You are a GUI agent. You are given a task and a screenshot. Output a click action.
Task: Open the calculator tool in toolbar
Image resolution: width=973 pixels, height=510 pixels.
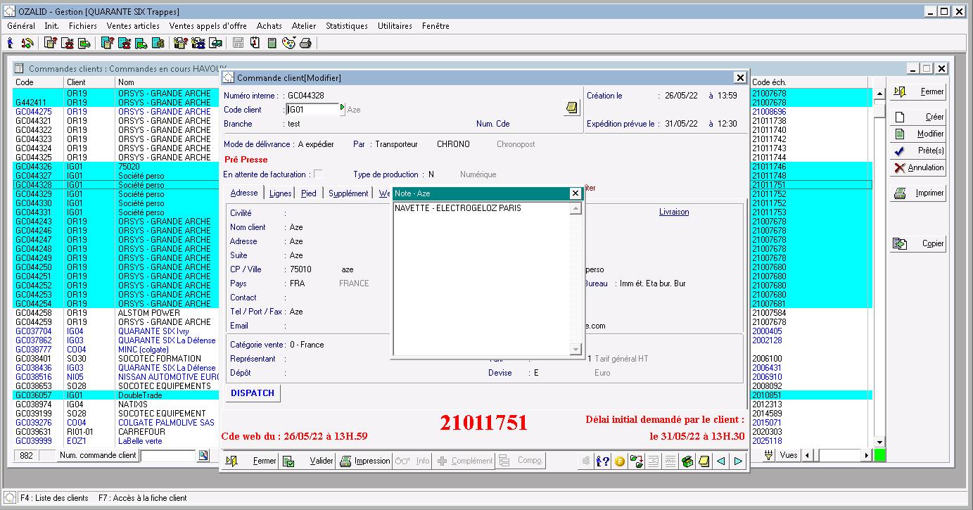point(272,43)
